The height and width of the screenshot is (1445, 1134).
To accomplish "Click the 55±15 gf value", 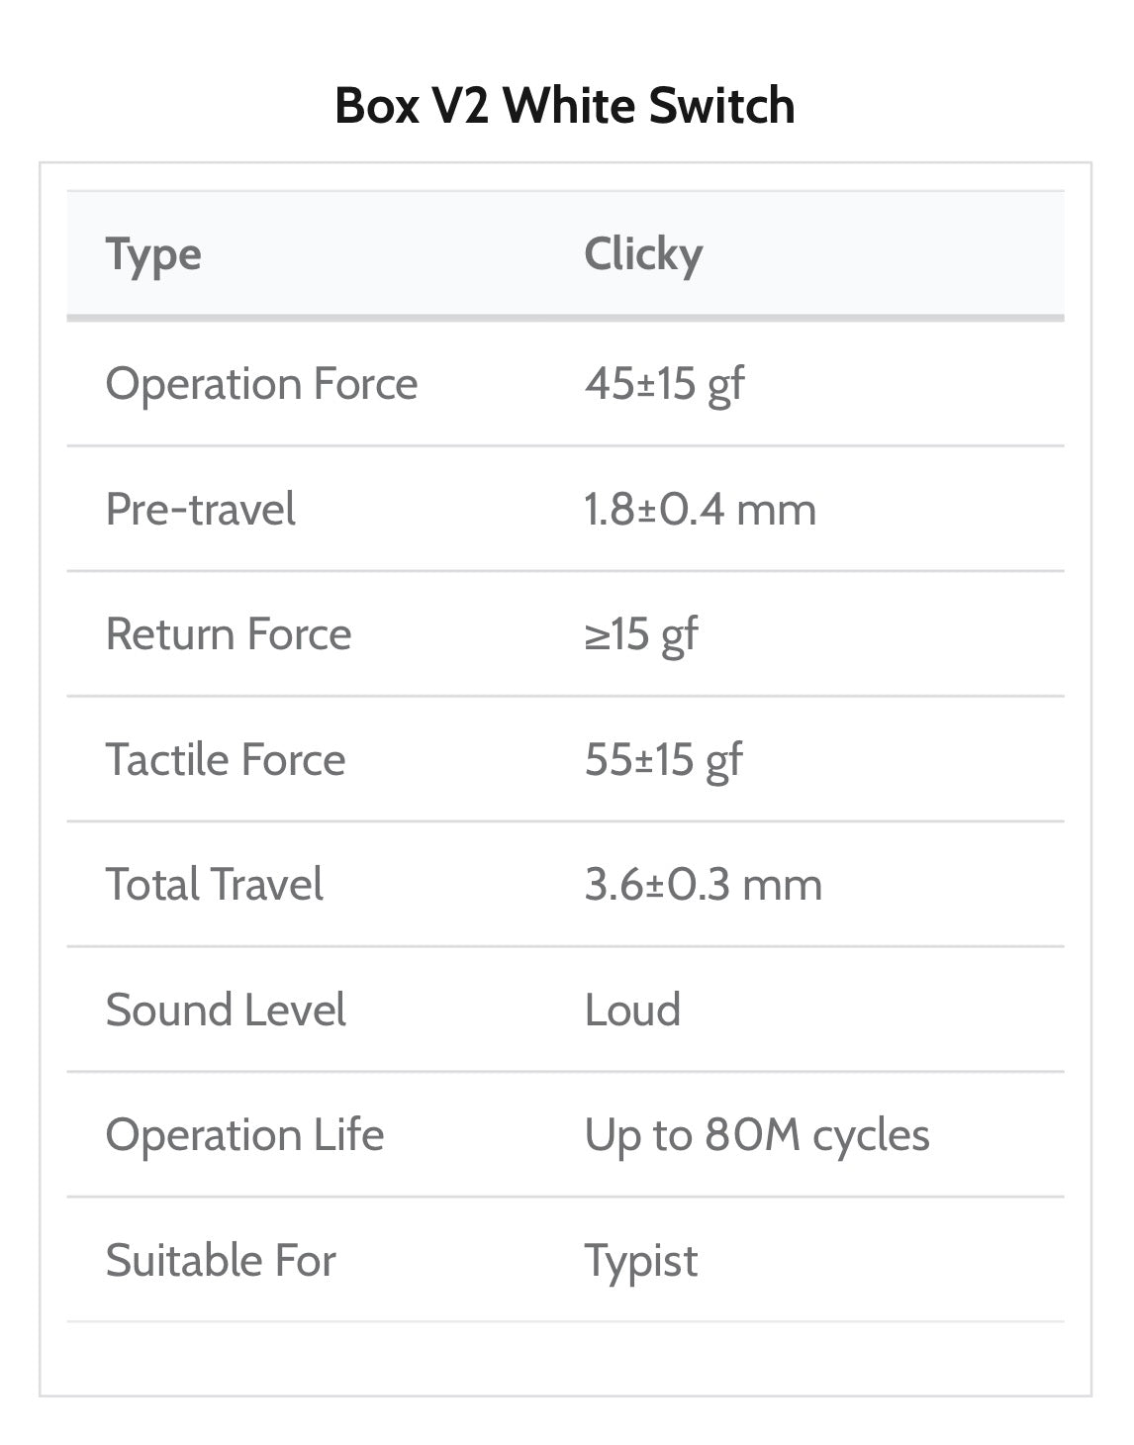I will pyautogui.click(x=663, y=760).
